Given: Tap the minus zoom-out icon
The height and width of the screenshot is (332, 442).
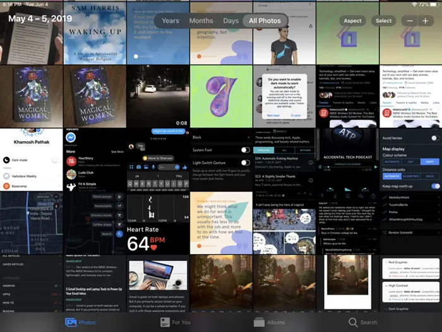Looking at the screenshot, I should (x=410, y=21).
